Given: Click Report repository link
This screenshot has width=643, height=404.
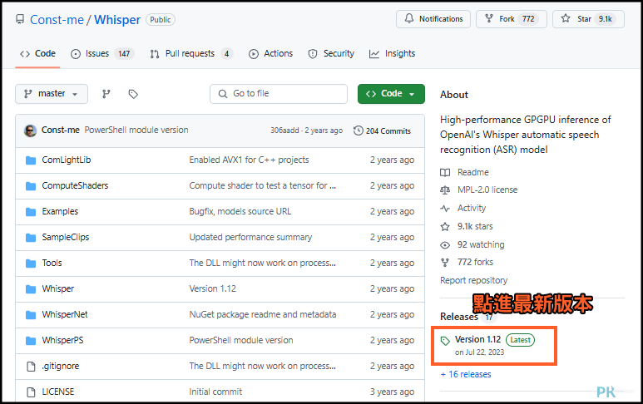Looking at the screenshot, I should point(473,281).
